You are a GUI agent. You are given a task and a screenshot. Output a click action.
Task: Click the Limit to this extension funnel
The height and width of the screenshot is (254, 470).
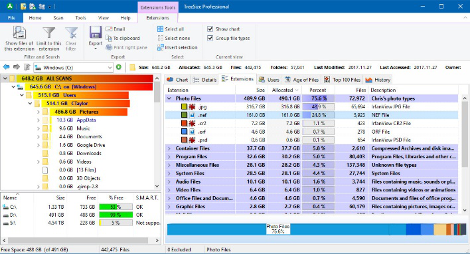(x=49, y=33)
